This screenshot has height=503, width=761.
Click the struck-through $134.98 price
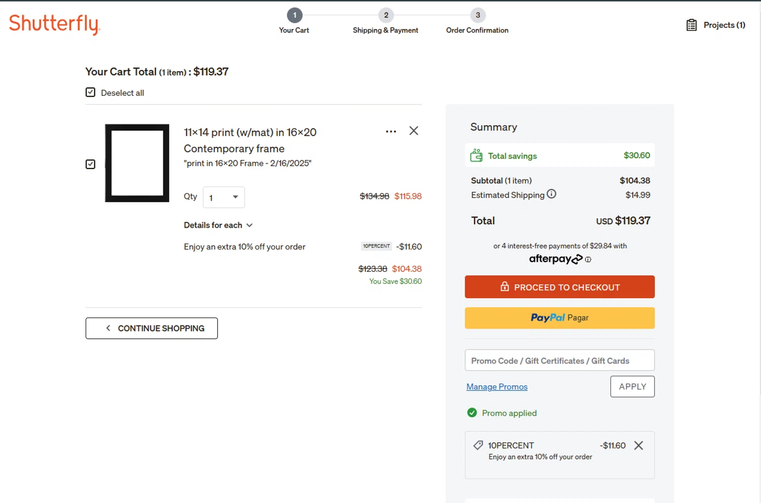click(x=374, y=196)
